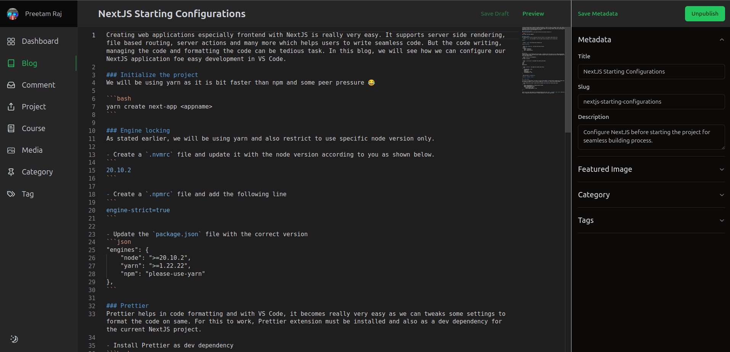Click the 'Preetam Raj' username text
Viewport: 730px width, 352px height.
coord(43,14)
